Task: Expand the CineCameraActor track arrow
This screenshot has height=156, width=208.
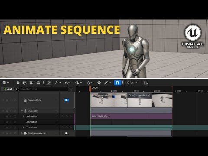Action: pyautogui.click(x=22, y=133)
